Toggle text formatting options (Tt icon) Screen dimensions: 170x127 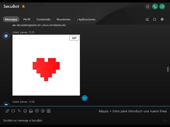pyautogui.click(x=19, y=111)
